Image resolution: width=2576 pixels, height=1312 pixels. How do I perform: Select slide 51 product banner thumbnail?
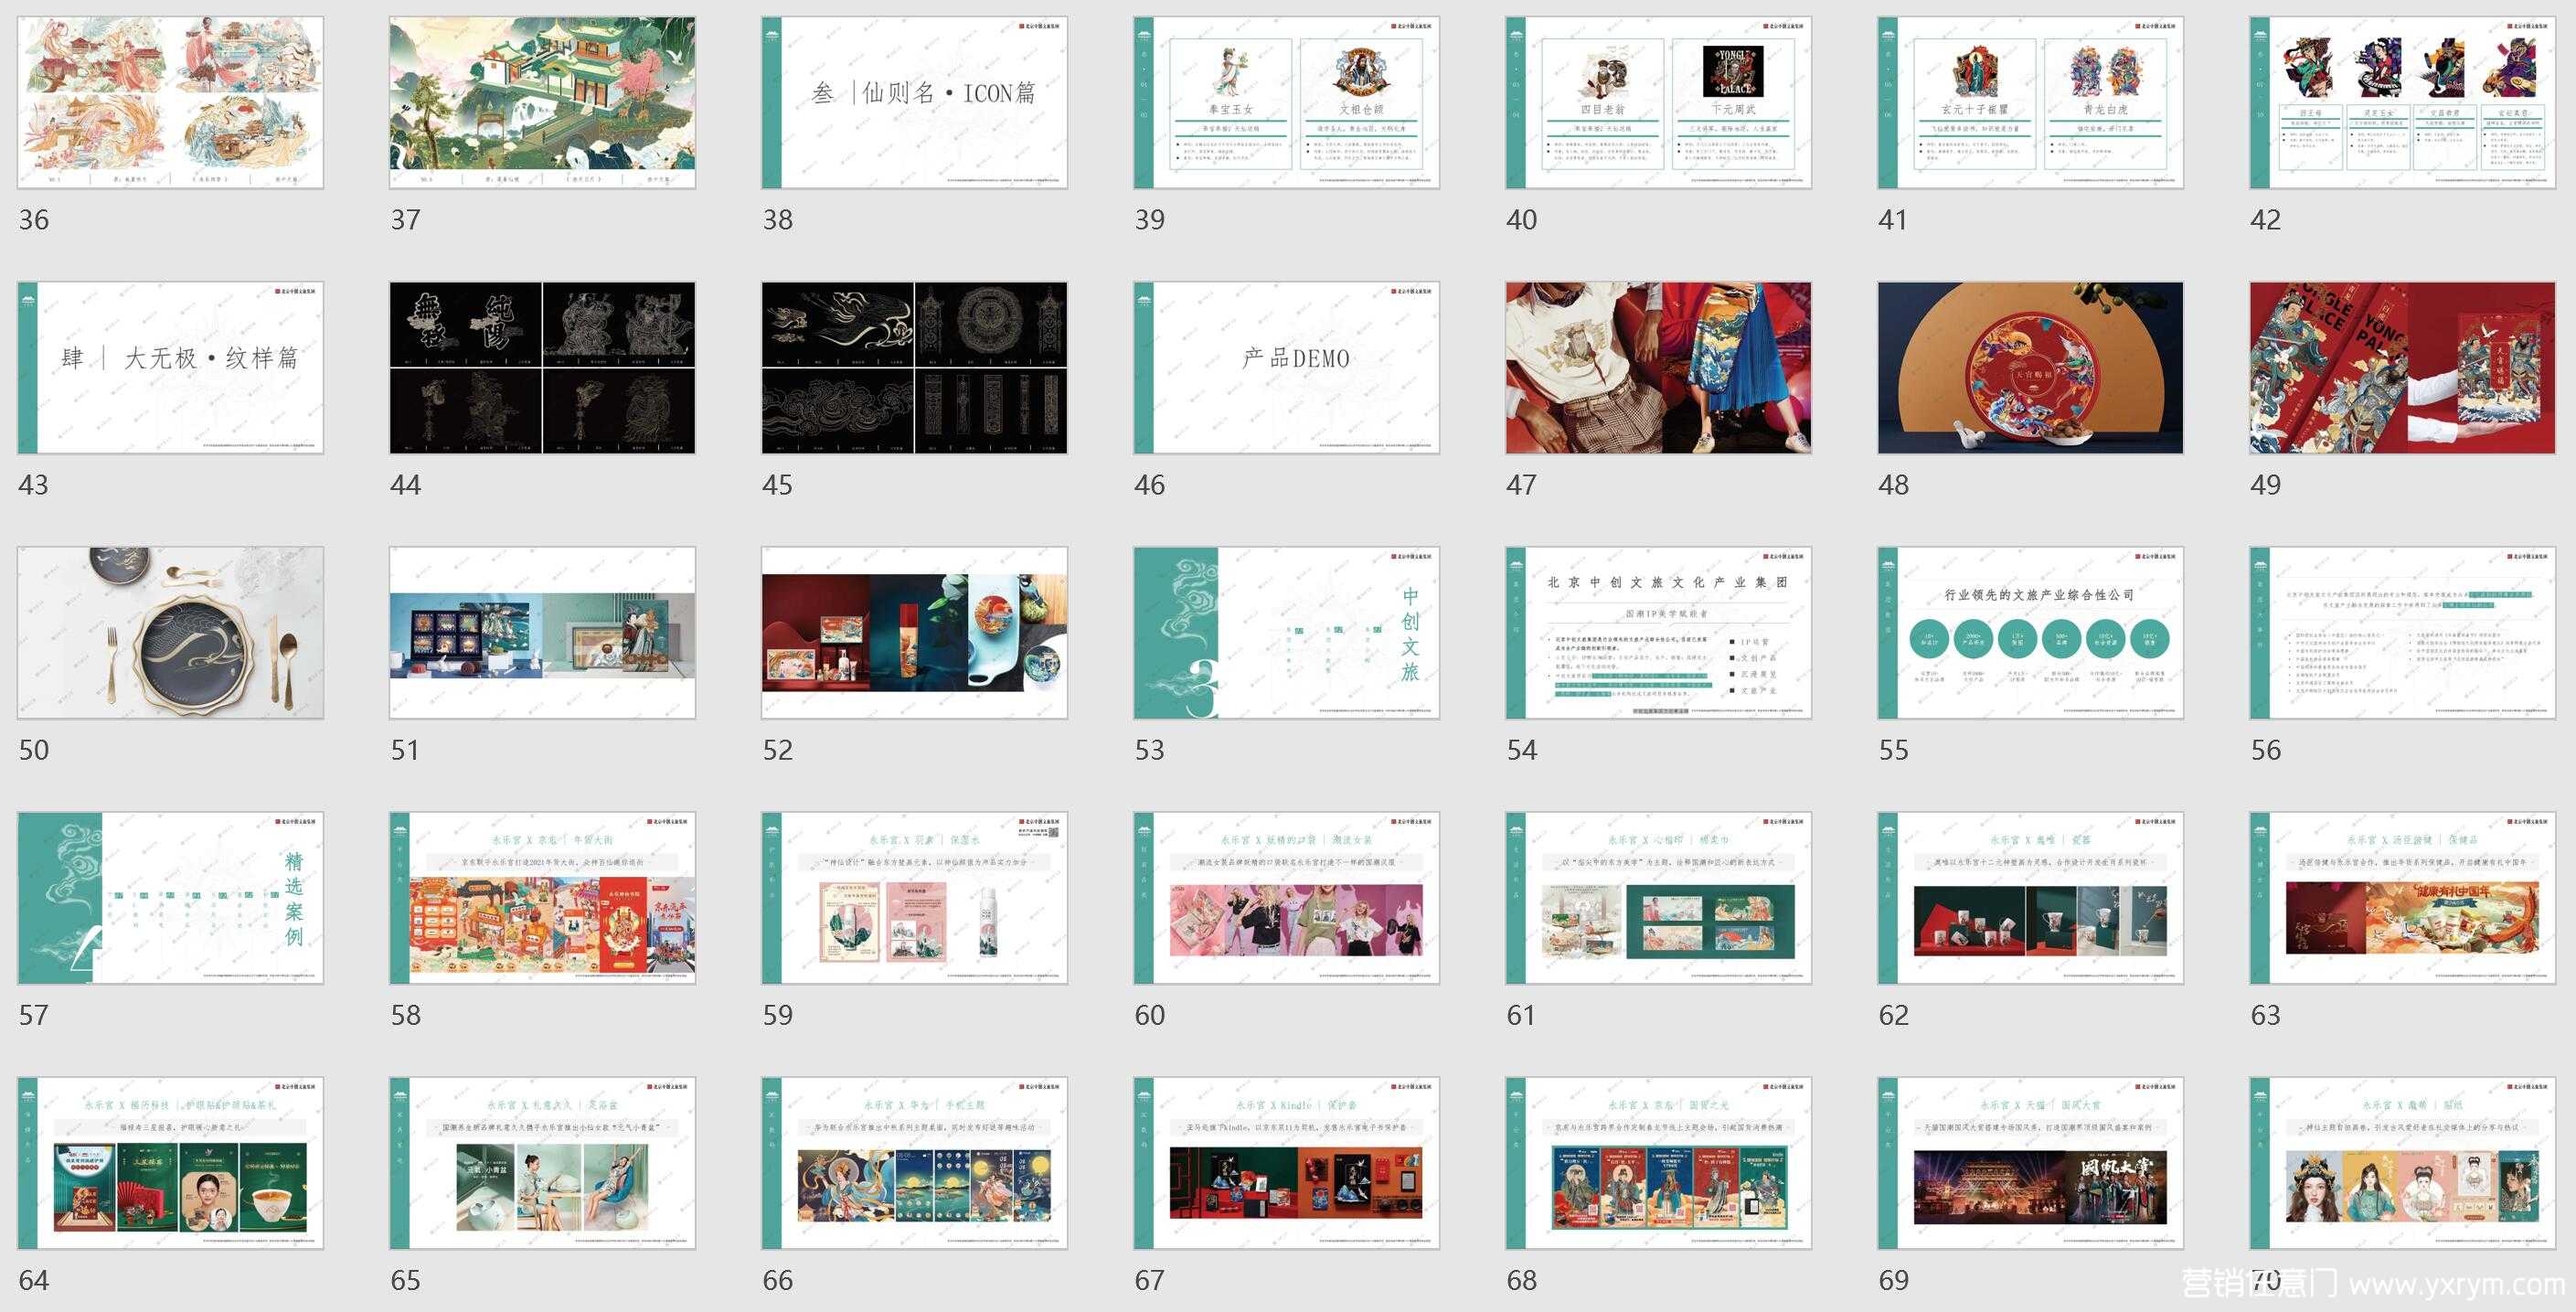[543, 633]
